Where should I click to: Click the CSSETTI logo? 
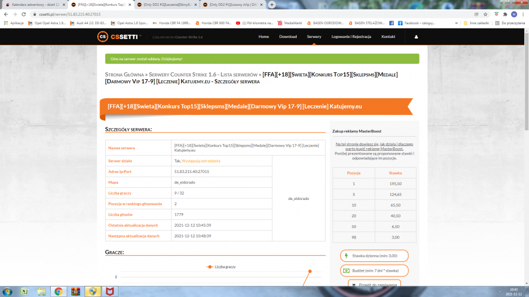118,36
